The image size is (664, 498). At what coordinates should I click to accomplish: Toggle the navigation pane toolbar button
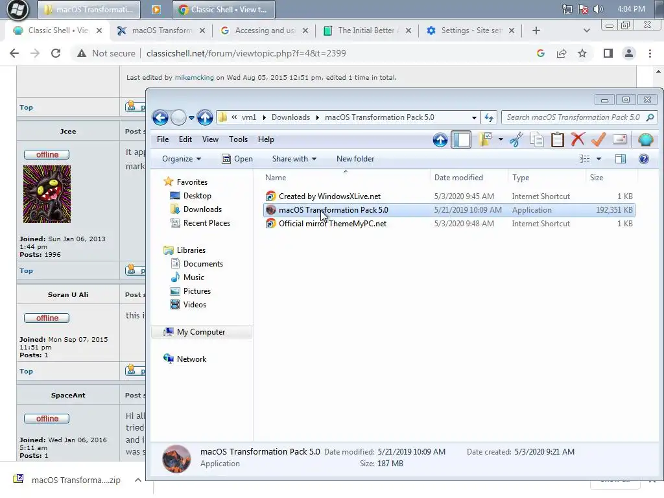(461, 140)
